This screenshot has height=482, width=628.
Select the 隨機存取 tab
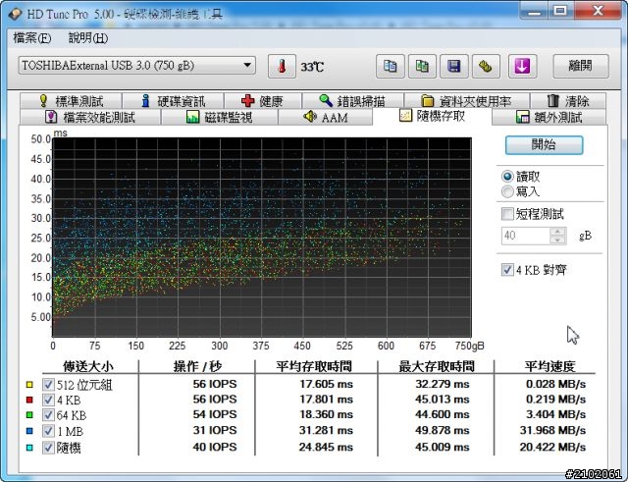point(432,116)
